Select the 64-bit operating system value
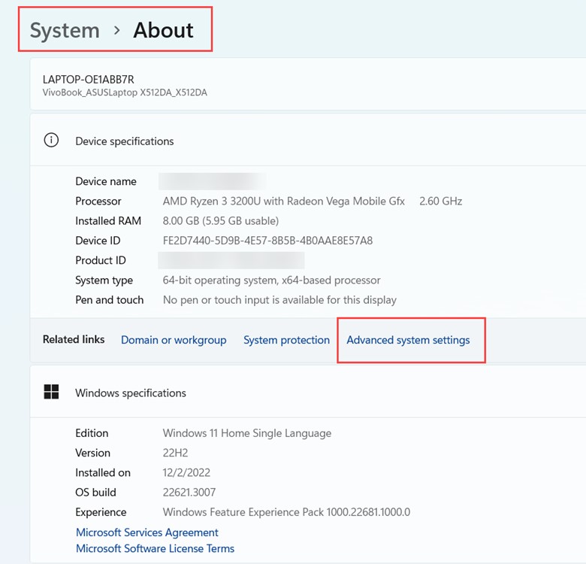 (x=272, y=280)
